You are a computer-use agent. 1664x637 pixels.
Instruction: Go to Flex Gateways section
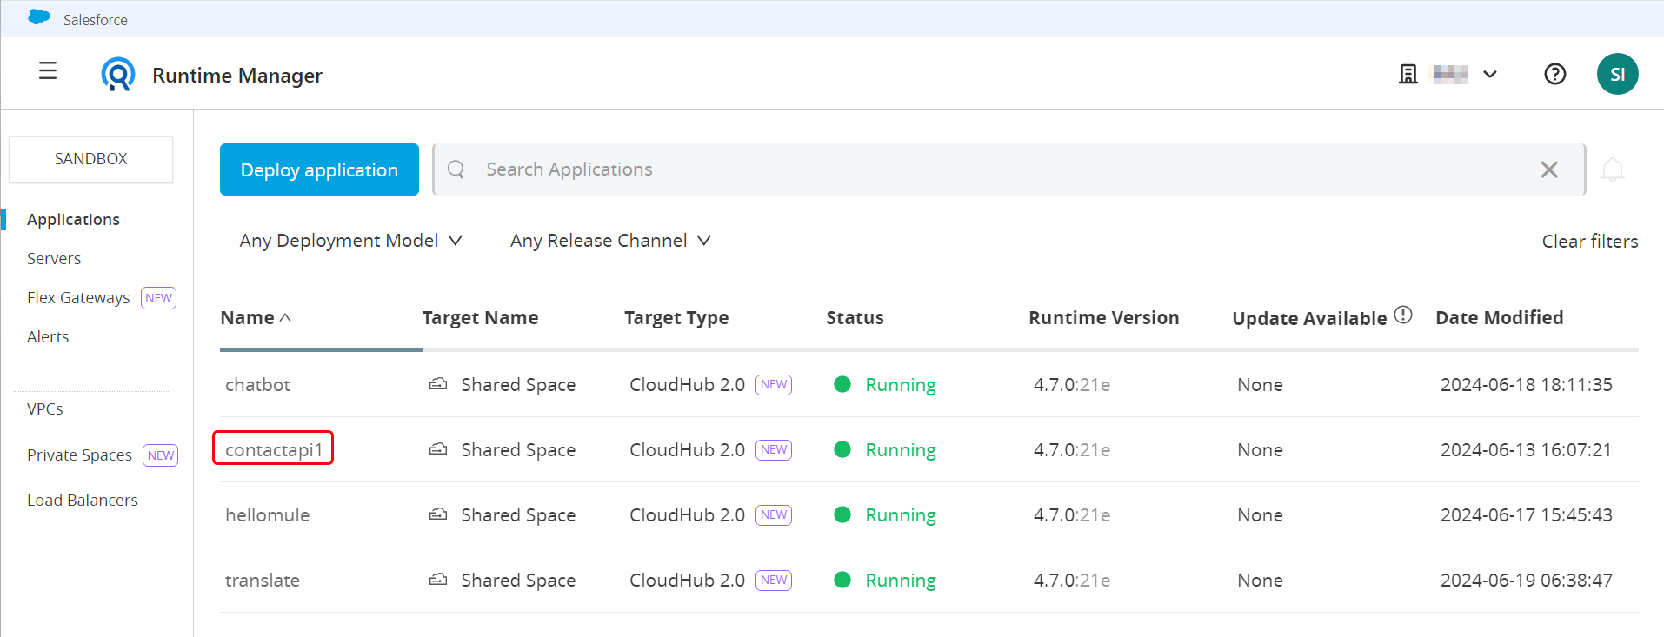pyautogui.click(x=78, y=298)
